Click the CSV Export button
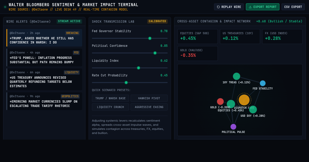 point(293,7)
